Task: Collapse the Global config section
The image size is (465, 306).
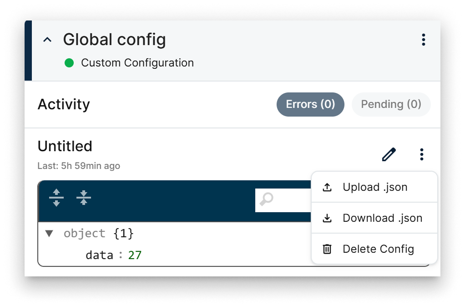Action: 47,40
